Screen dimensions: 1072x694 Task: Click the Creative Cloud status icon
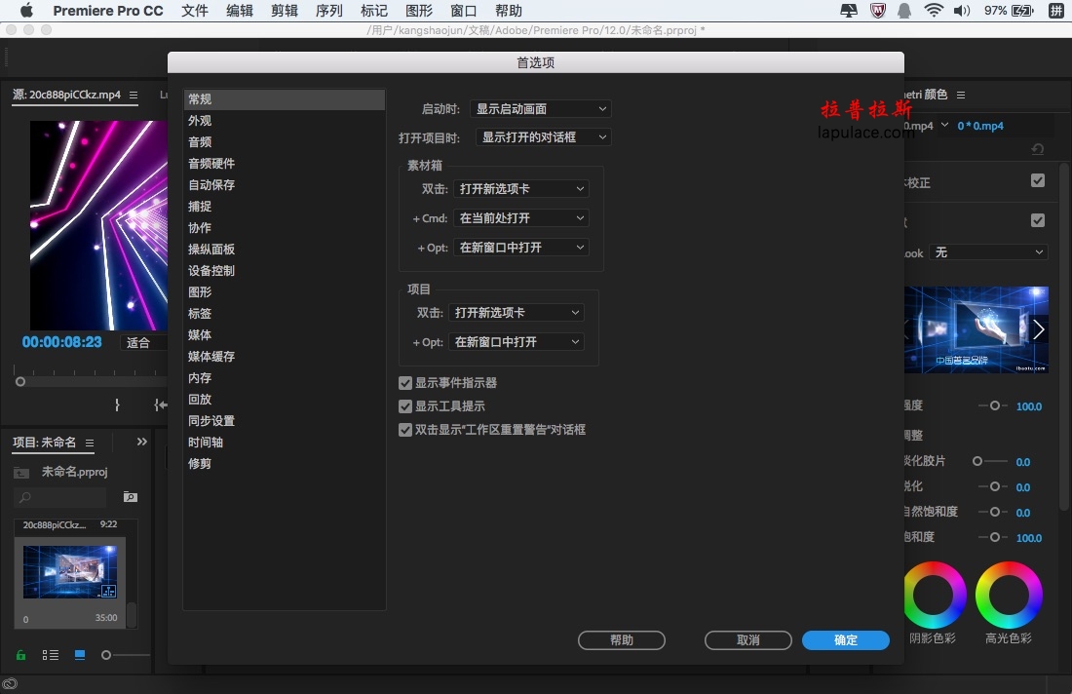pyautogui.click(x=10, y=683)
